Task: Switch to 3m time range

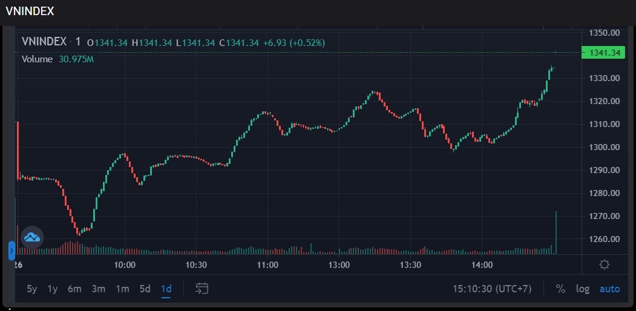Action: click(98, 289)
